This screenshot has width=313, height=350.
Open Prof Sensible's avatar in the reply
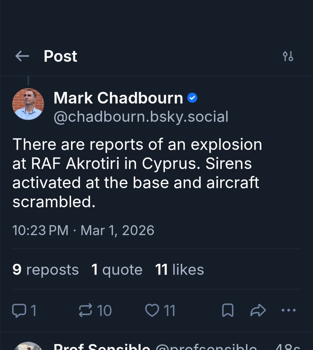point(28,347)
